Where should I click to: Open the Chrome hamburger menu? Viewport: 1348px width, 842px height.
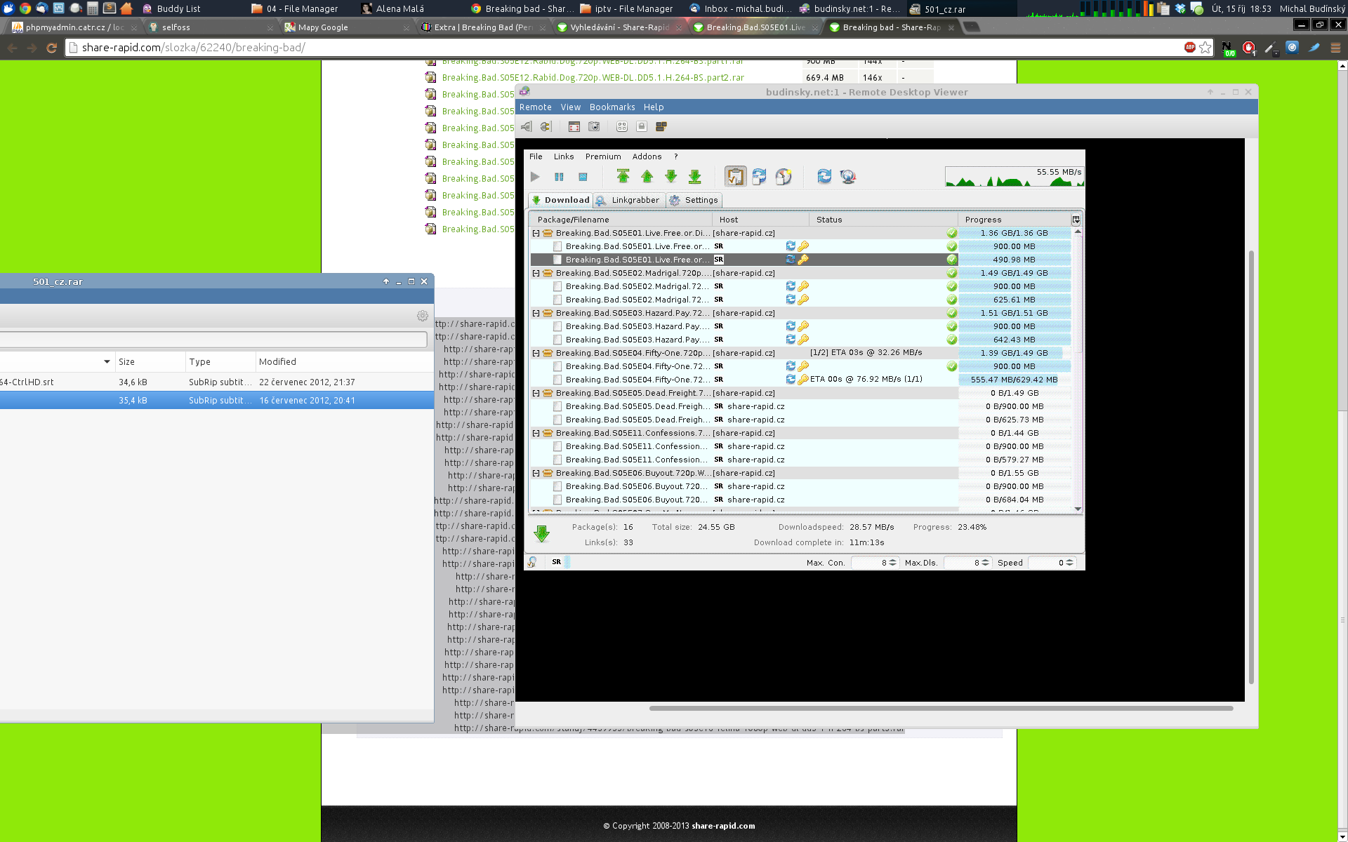pos(1335,48)
